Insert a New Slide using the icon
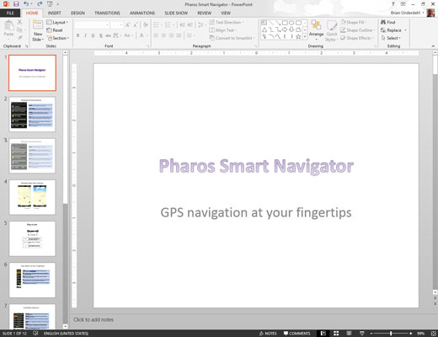The image size is (438, 337). 38,24
